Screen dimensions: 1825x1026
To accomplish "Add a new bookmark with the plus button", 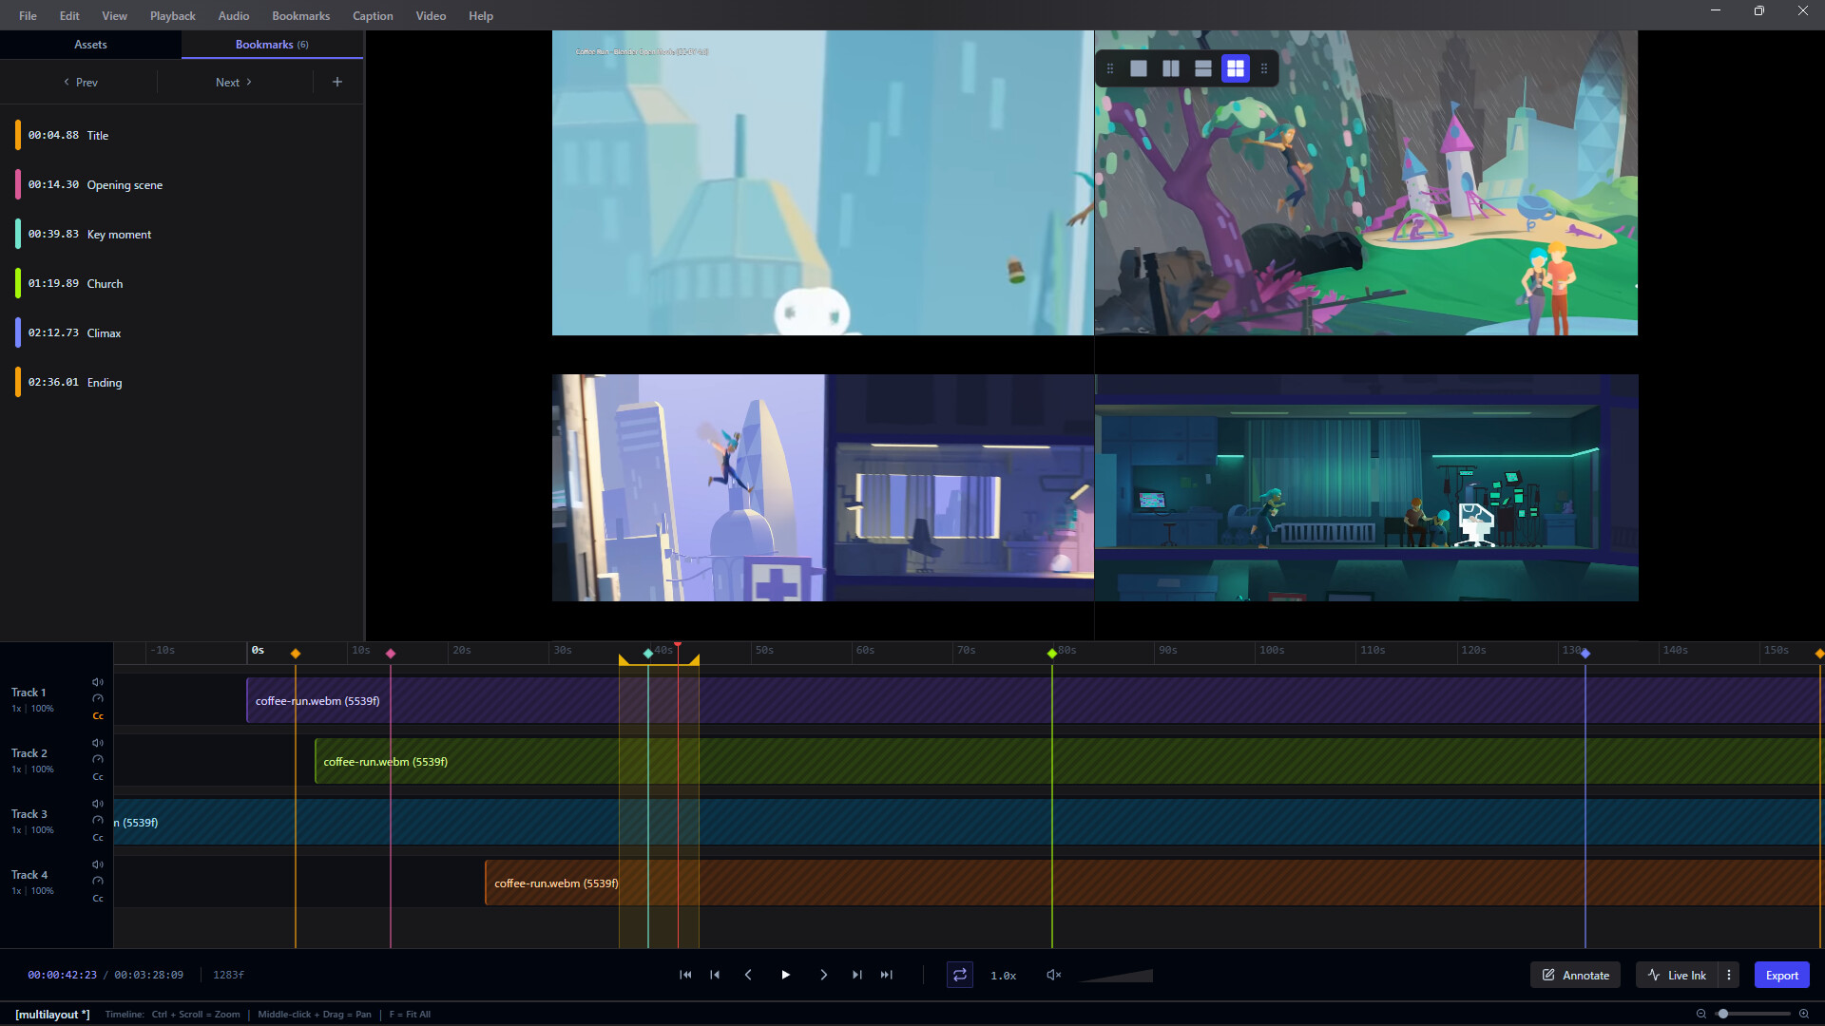I will coord(337,82).
